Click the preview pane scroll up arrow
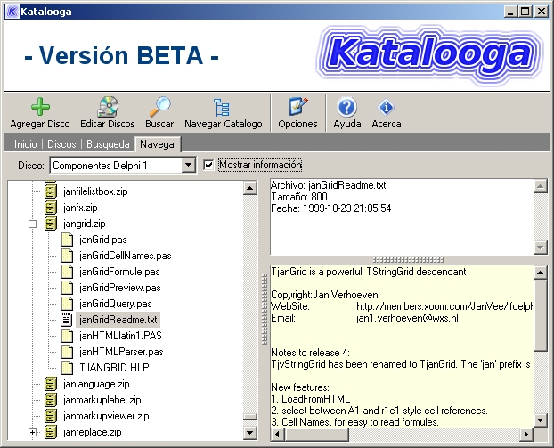Image resolution: width=554 pixels, height=448 pixels. (541, 273)
